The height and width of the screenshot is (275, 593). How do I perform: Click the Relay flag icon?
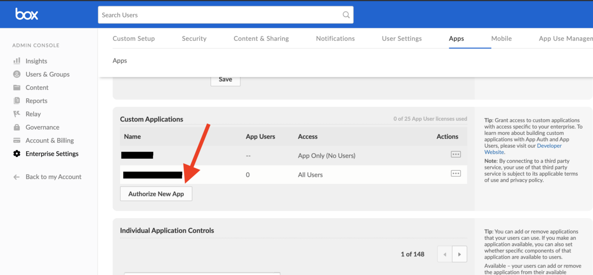coord(17,114)
